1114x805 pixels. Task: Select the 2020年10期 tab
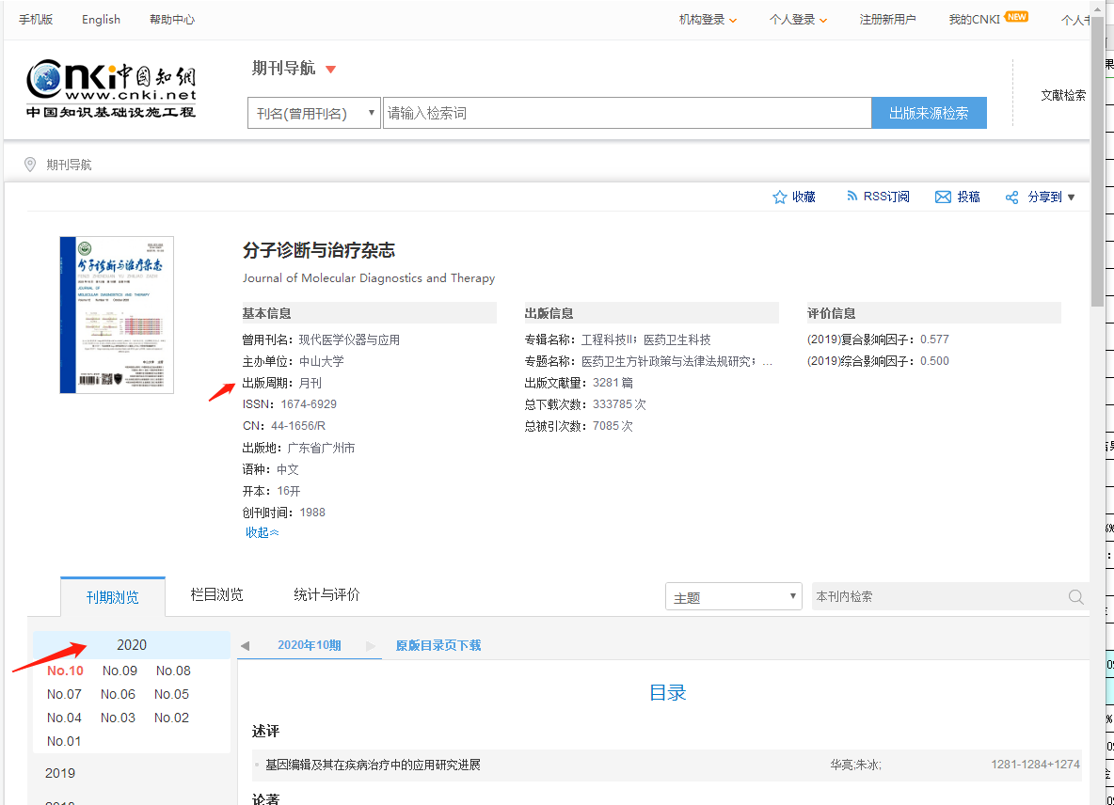pyautogui.click(x=309, y=645)
